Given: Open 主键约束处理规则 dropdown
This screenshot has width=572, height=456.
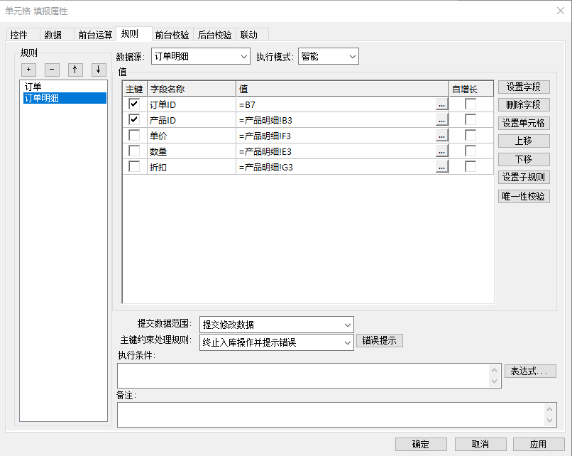Looking at the screenshot, I should tap(276, 342).
